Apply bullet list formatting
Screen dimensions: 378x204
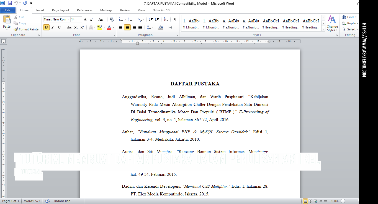click(x=121, y=19)
